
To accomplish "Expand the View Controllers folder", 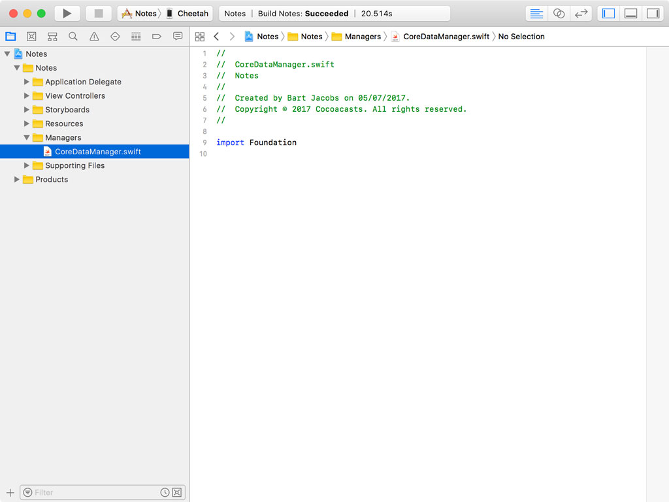I will point(26,95).
